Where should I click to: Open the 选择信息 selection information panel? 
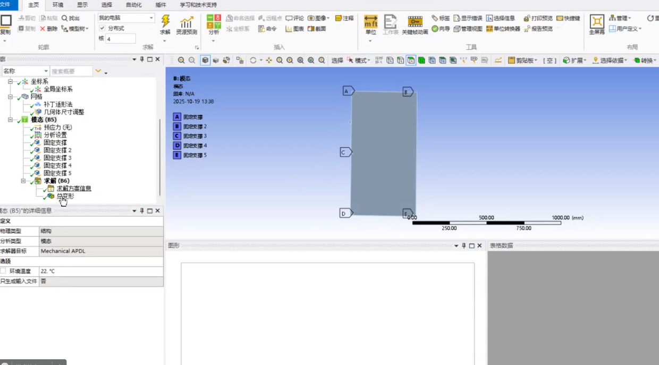pos(501,18)
